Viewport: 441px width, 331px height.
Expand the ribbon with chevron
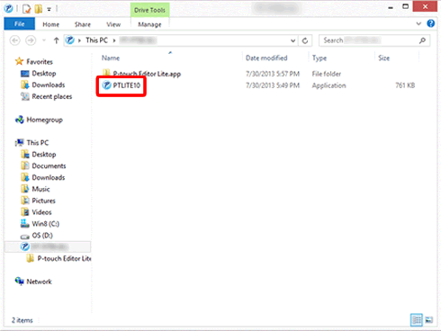(x=418, y=23)
